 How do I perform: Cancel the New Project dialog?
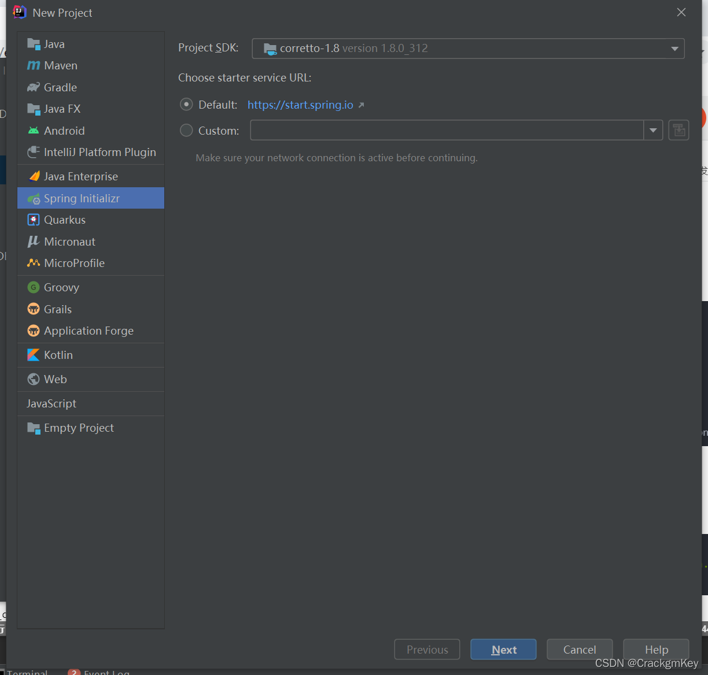pyautogui.click(x=580, y=650)
